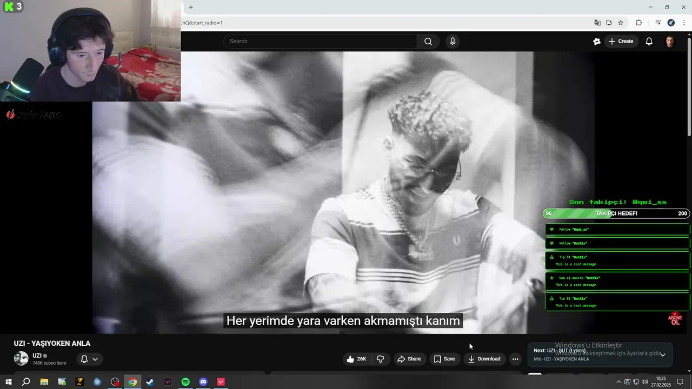The width and height of the screenshot is (692, 389).
Task: Like the video with 26K thumbs up
Action: [356, 359]
